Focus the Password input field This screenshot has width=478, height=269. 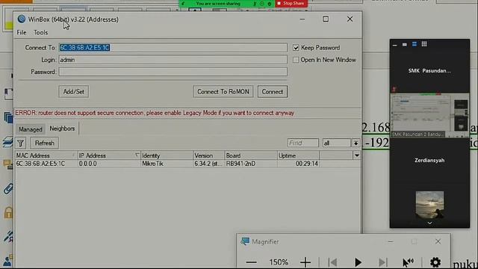(x=173, y=72)
